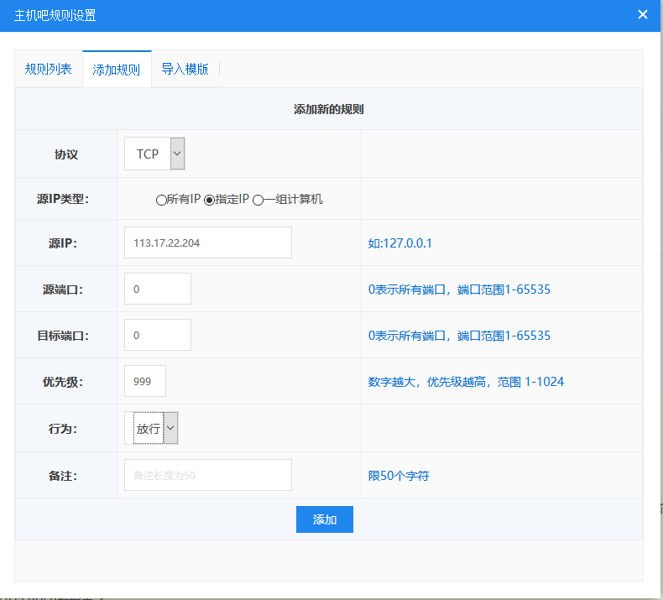This screenshot has height=600, width=663.
Task: Click the 备注 text field
Action: [x=207, y=475]
